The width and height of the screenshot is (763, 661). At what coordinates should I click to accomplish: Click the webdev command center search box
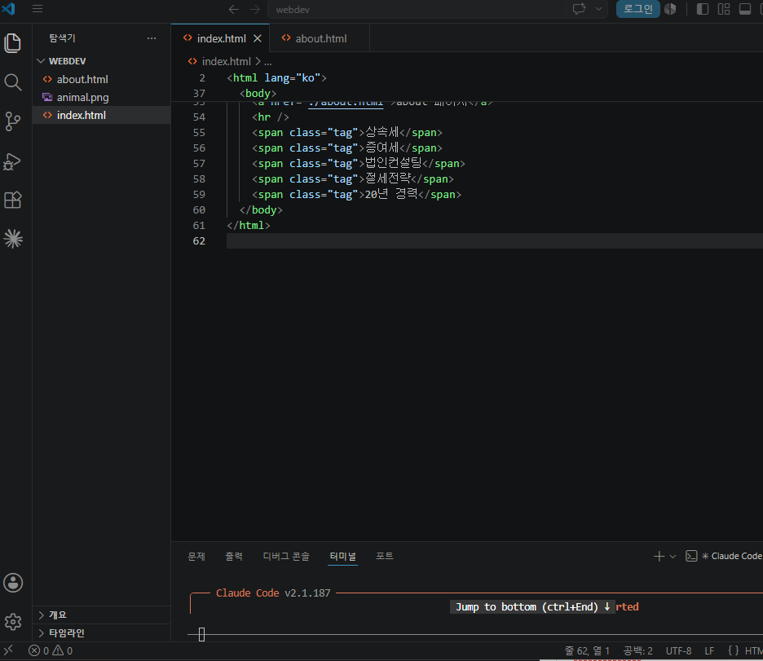point(417,9)
